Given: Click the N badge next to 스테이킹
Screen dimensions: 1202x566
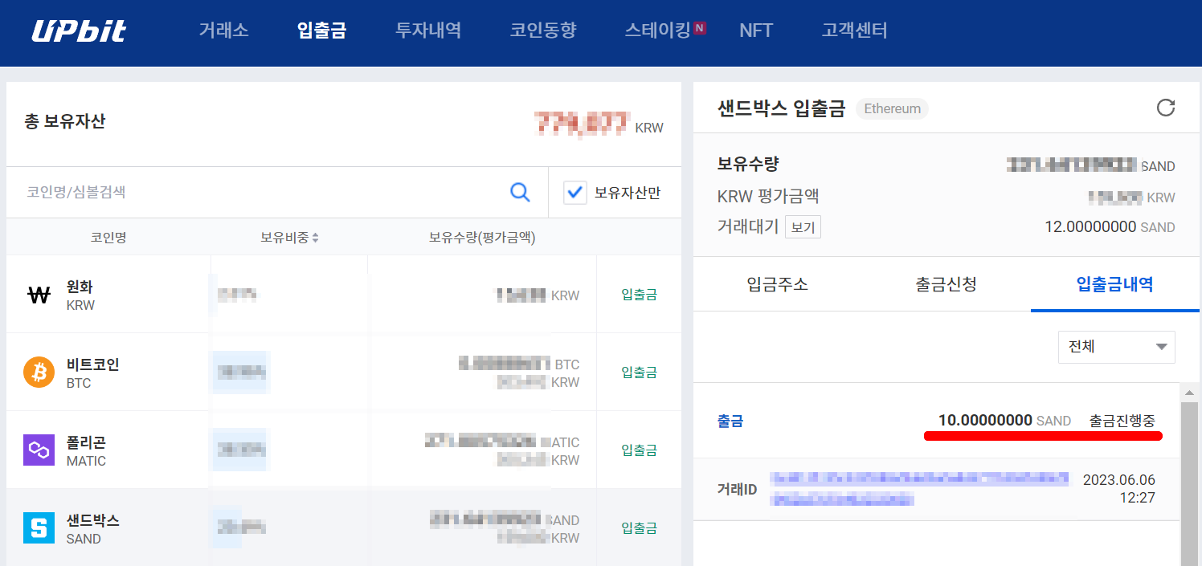Looking at the screenshot, I should [700, 27].
